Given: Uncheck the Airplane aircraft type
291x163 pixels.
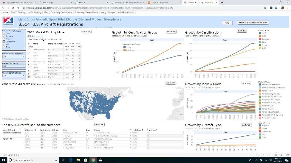Looking at the screenshot, I should tap(4, 36).
